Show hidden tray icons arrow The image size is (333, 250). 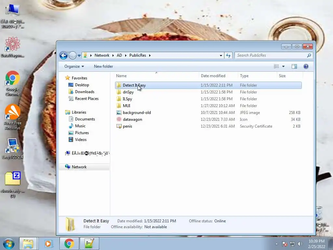(276, 244)
